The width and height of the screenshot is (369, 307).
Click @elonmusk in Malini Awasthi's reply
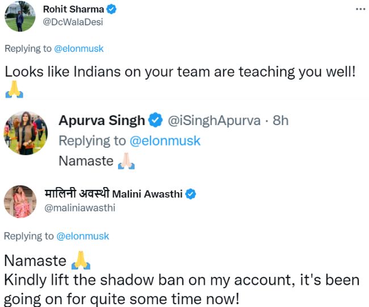point(82,236)
